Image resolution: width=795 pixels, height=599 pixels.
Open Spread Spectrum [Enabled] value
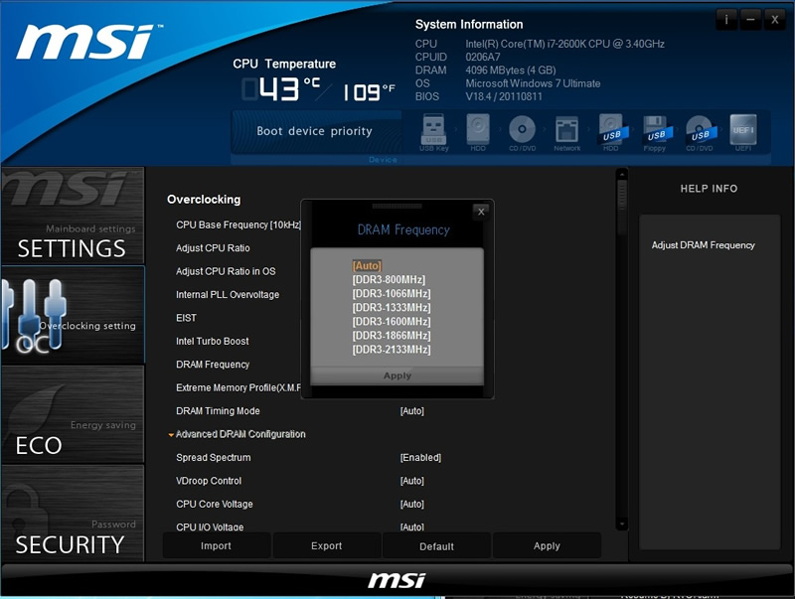coord(420,458)
